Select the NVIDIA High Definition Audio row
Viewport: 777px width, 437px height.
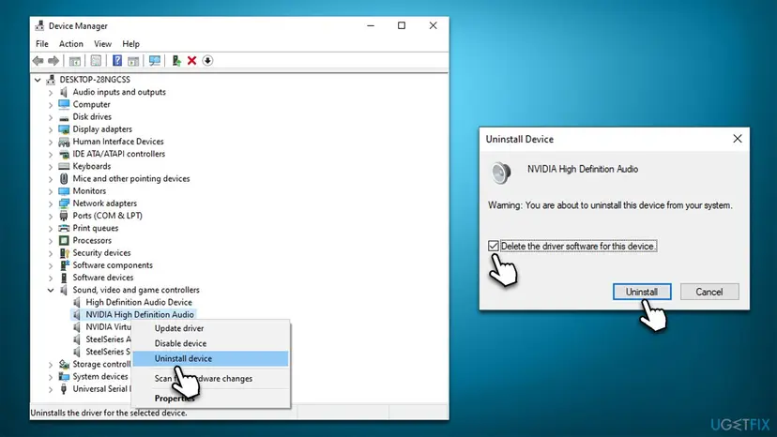(x=134, y=314)
